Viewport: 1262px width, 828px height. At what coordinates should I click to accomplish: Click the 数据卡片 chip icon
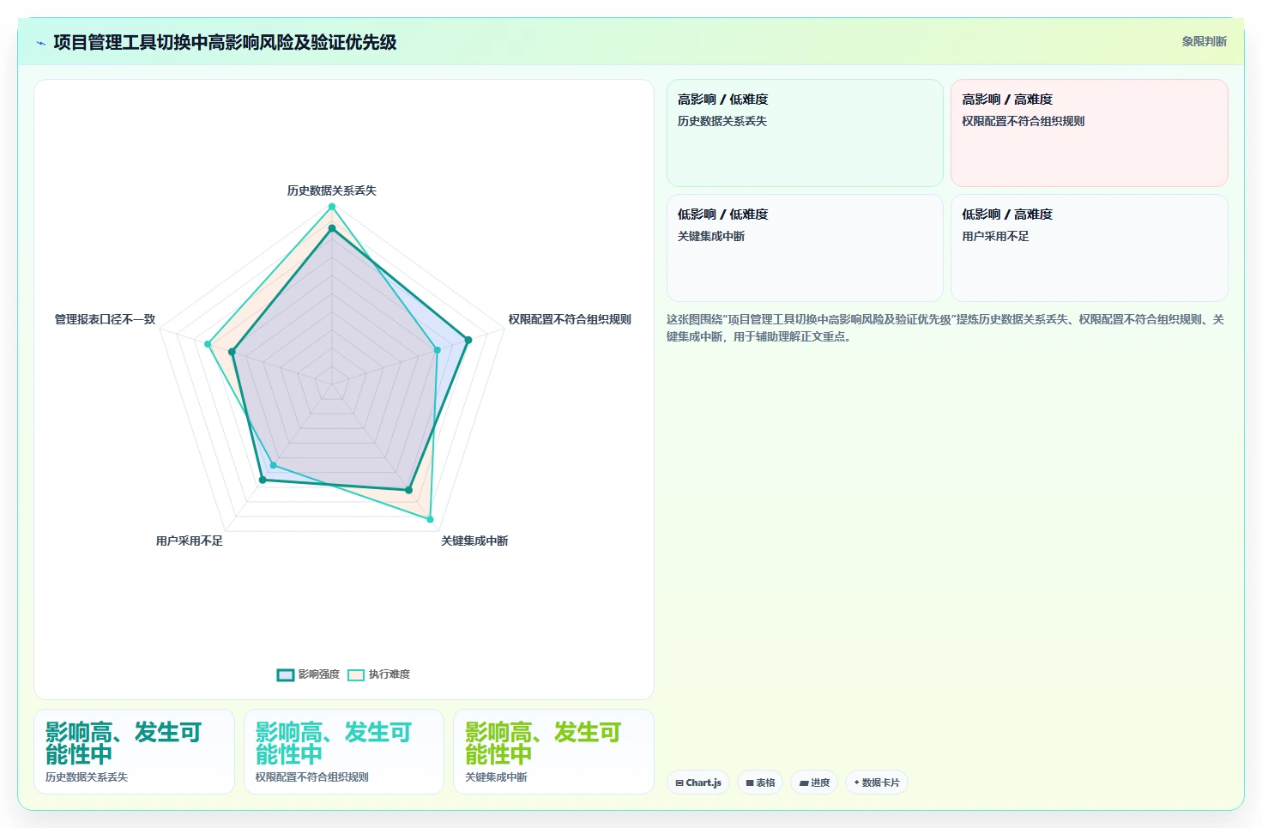coord(856,783)
